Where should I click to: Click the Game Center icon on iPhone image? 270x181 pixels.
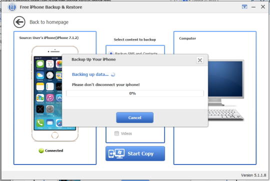(x=40, y=98)
